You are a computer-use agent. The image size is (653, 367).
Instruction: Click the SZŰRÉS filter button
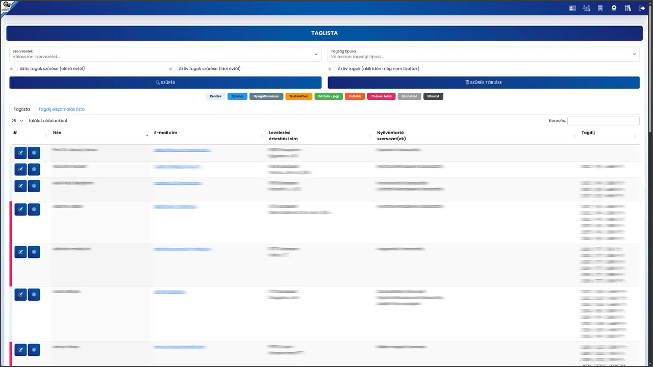165,82
